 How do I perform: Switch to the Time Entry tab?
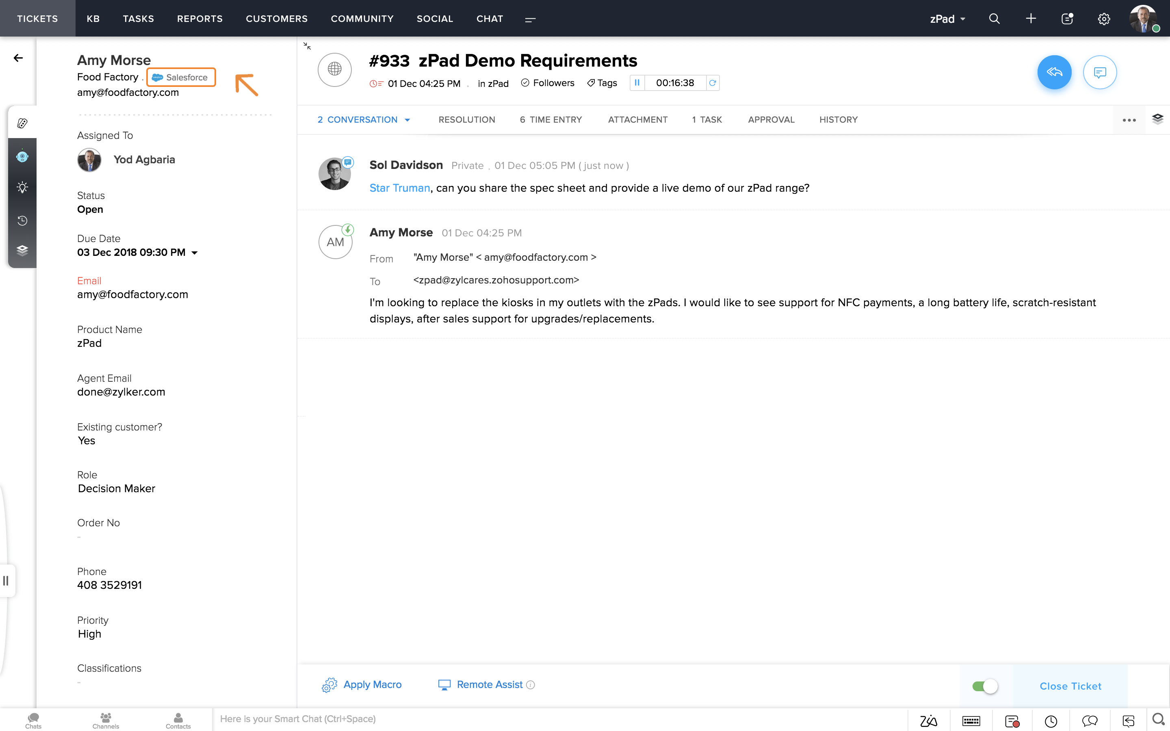coord(551,119)
